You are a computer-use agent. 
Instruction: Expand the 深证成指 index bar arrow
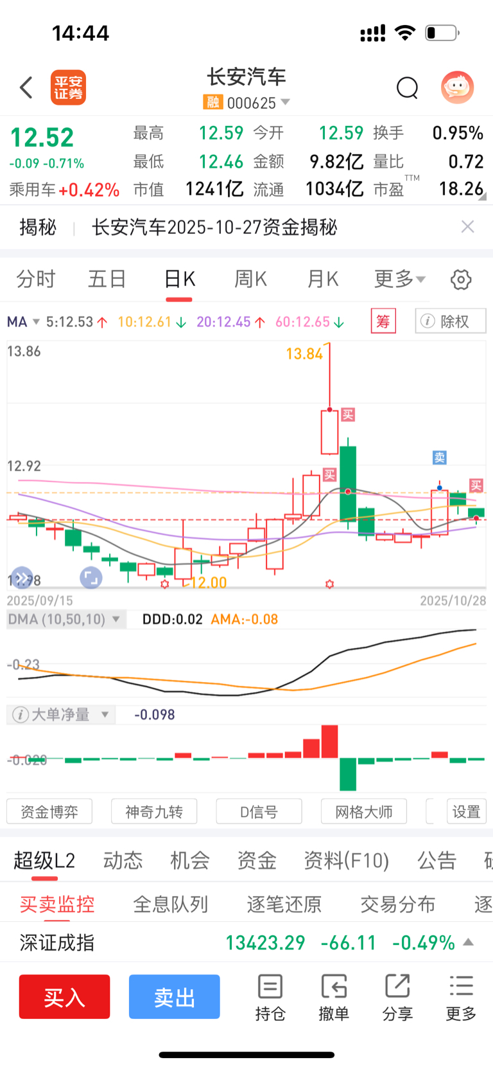click(x=469, y=942)
